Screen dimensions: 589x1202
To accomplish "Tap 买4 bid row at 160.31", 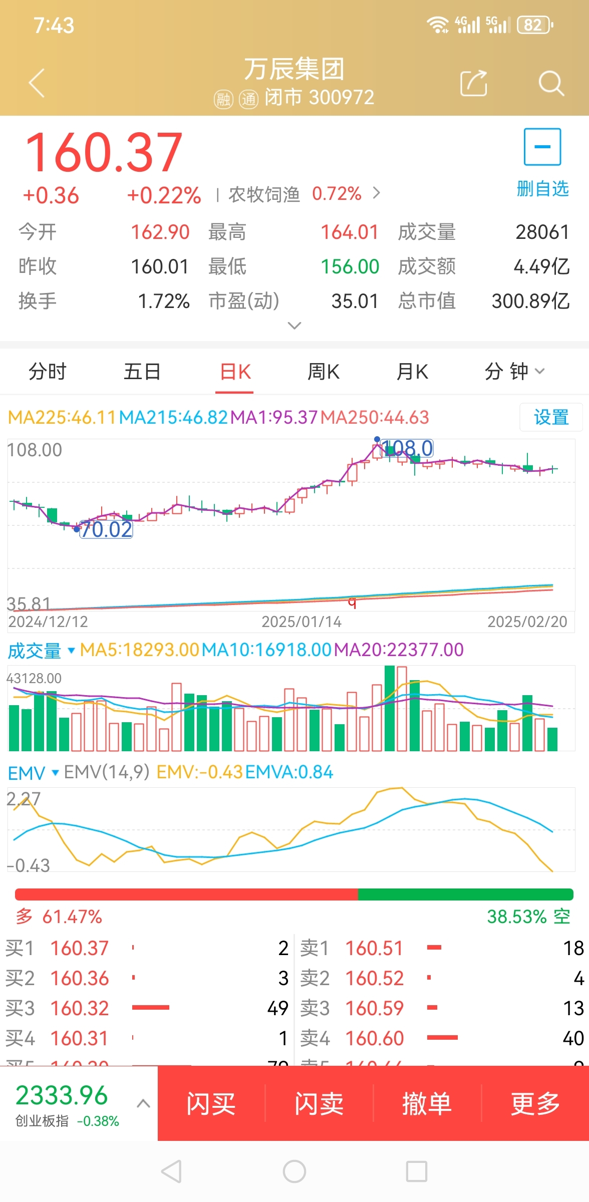I will (147, 1038).
